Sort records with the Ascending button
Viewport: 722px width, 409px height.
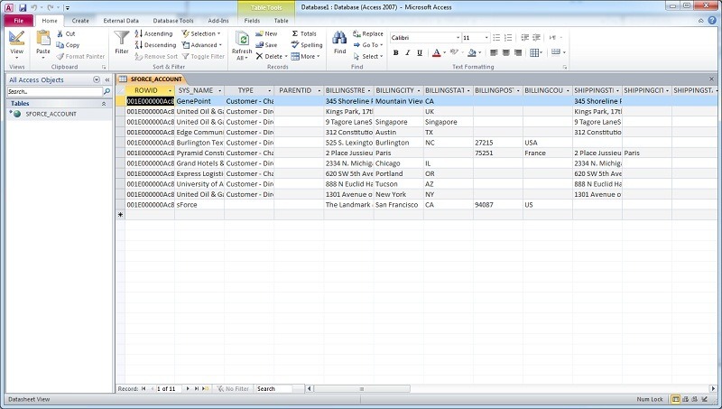(x=155, y=33)
